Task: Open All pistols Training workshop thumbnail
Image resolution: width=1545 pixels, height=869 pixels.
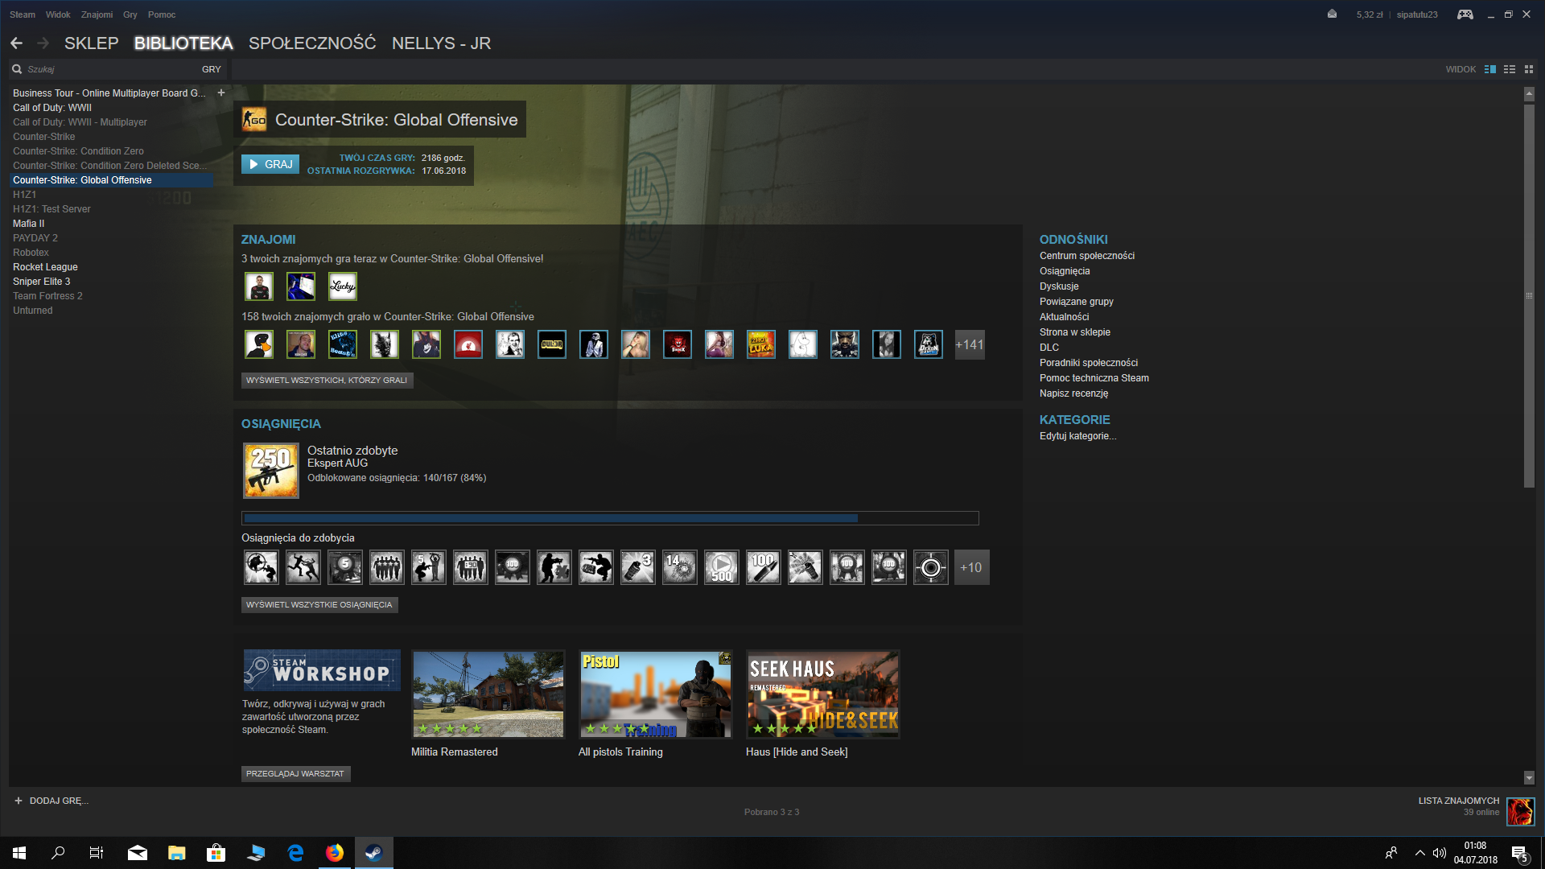Action: (656, 694)
